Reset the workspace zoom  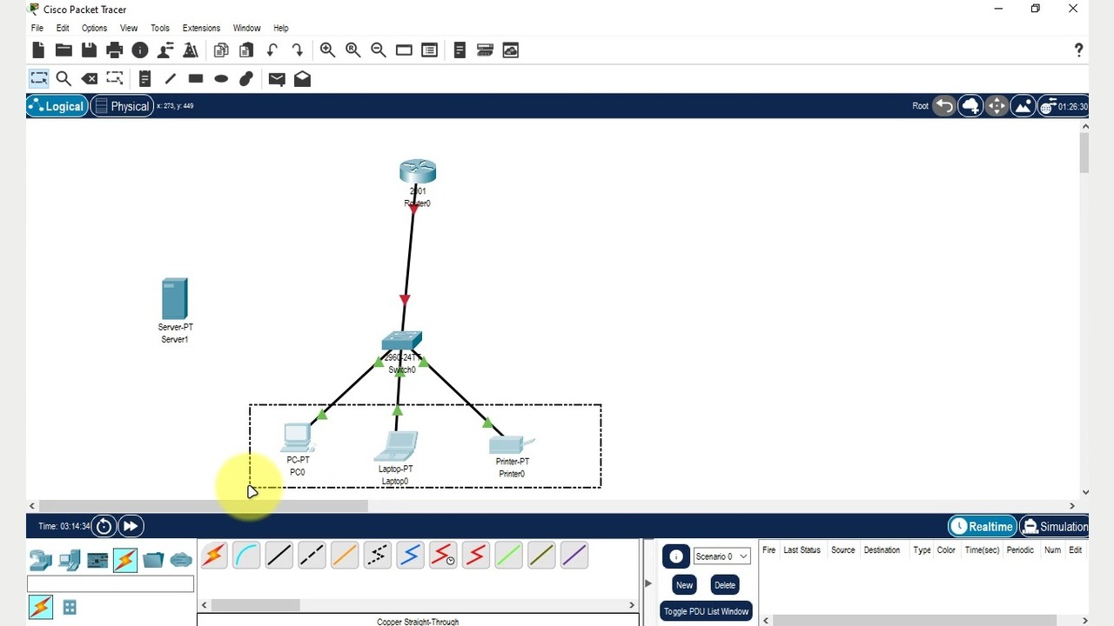coord(352,50)
